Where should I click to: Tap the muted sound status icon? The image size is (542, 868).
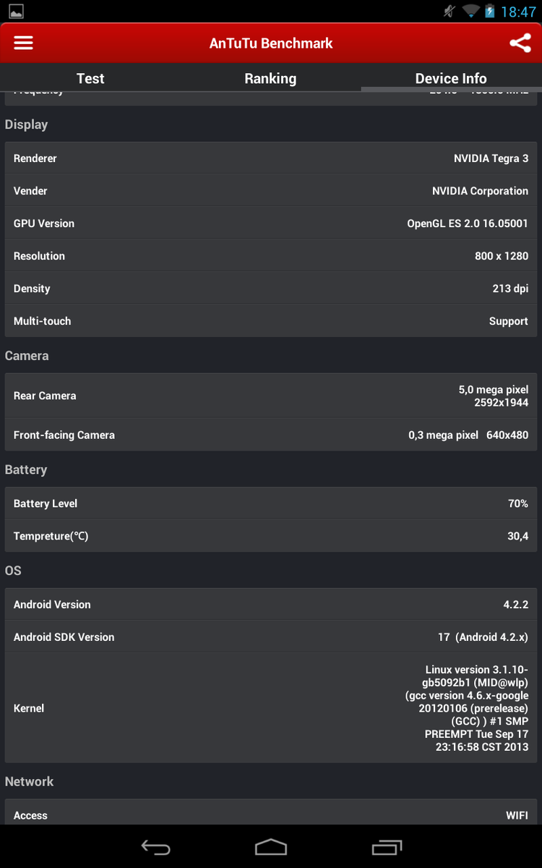pyautogui.click(x=449, y=12)
